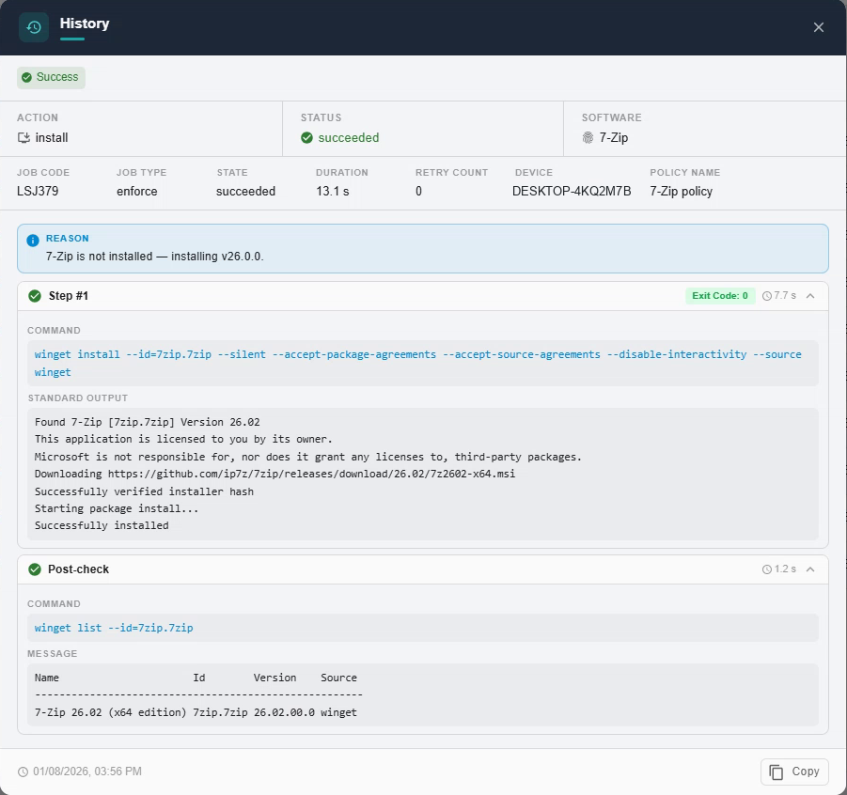Click the Name Id Version Source header row
Image resolution: width=847 pixels, height=795 pixels.
click(196, 678)
